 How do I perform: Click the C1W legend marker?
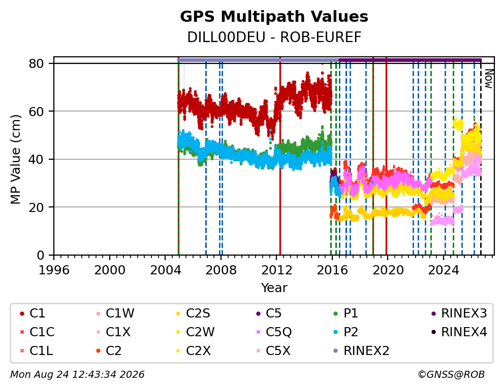99,313
